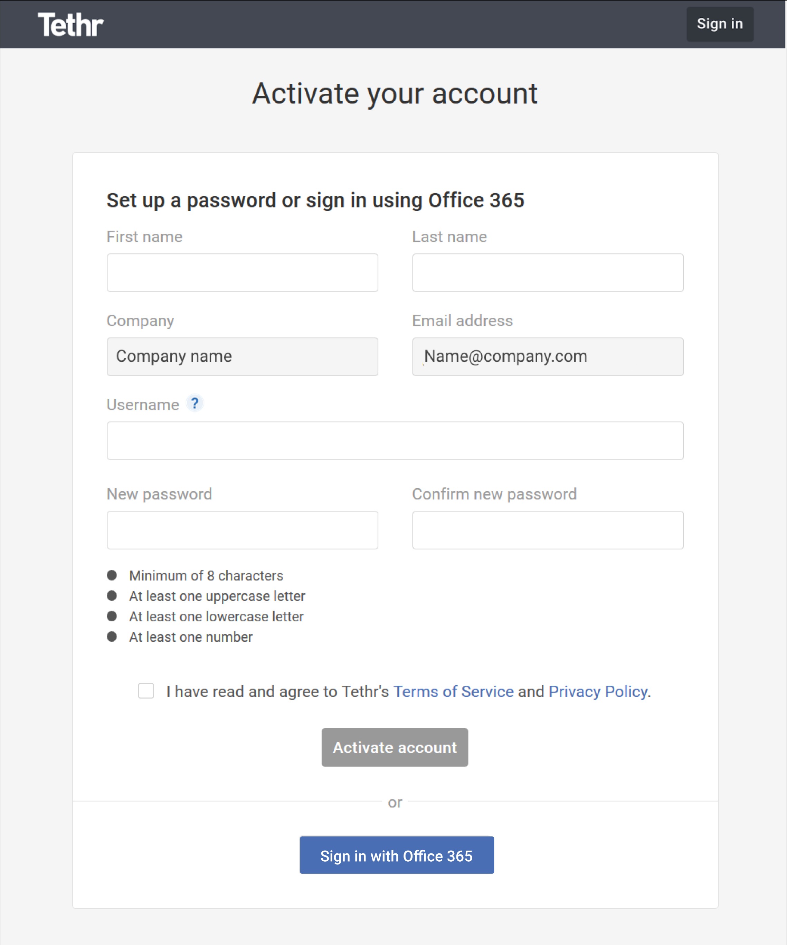Open the Username help tooltip icon
The image size is (787, 945).
(194, 404)
